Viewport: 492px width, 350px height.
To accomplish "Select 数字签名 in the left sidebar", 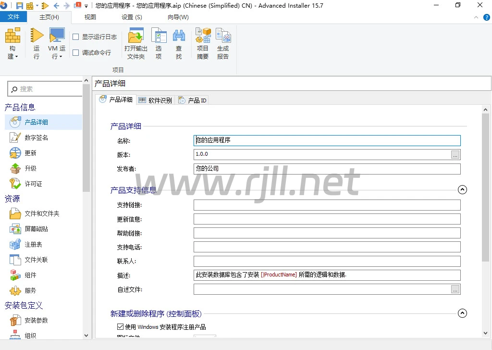I will click(x=37, y=137).
